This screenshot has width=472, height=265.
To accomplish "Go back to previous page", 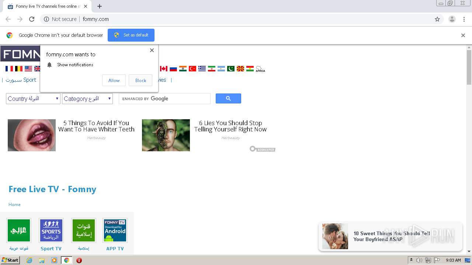I will [x=8, y=19].
